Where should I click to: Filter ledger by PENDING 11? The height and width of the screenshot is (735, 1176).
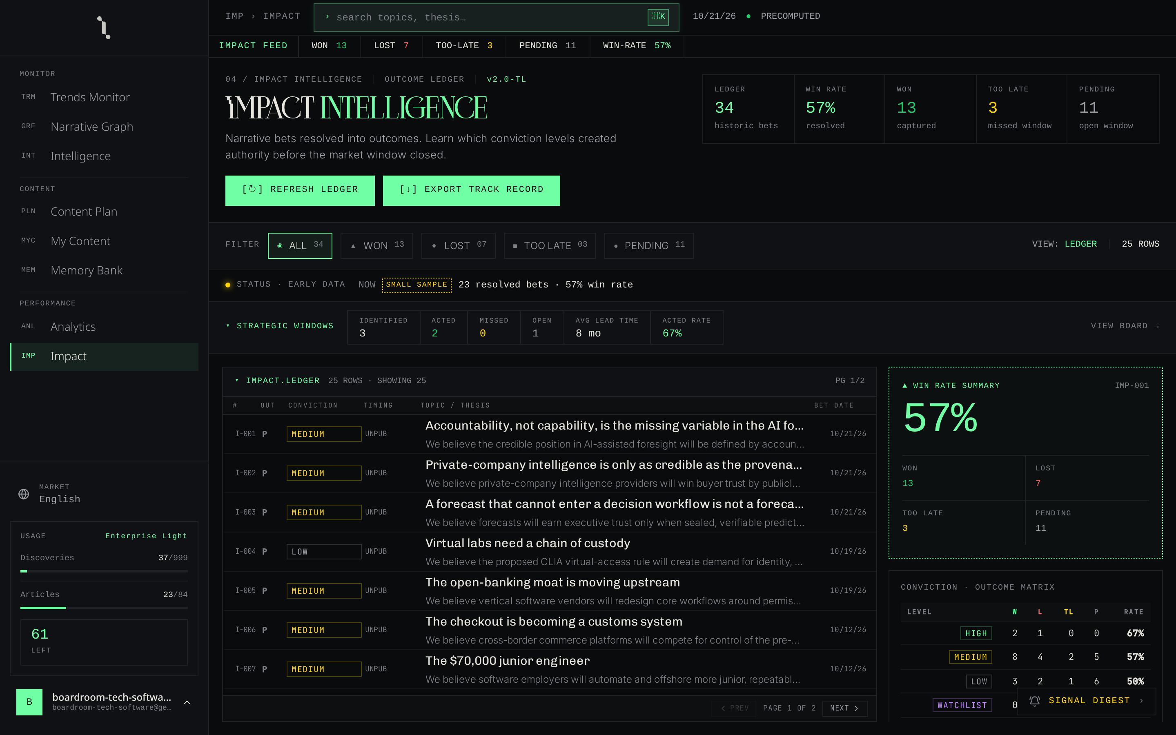(649, 245)
